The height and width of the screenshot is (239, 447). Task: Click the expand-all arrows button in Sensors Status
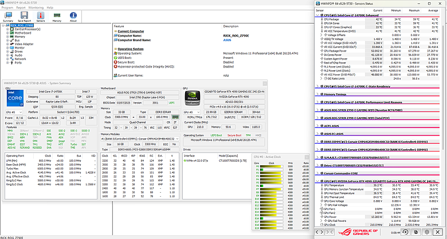click(319, 232)
